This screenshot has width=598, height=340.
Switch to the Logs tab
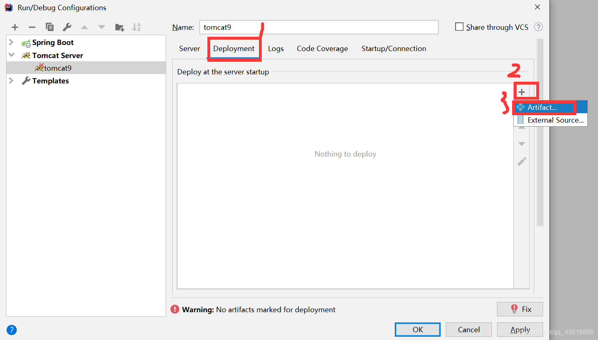click(276, 49)
